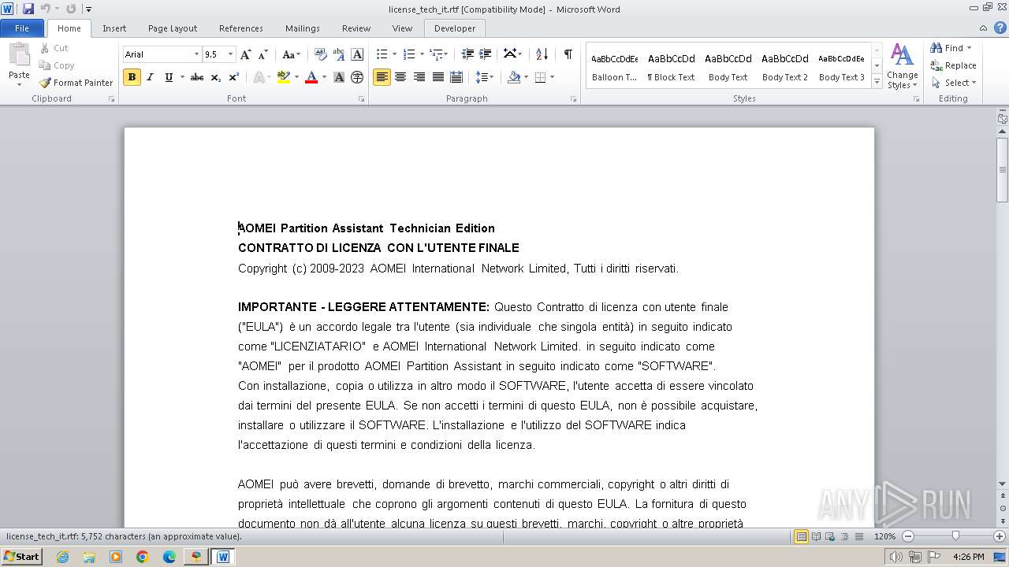Apply the Body Text 3 style
The height and width of the screenshot is (567, 1009).
(x=841, y=67)
